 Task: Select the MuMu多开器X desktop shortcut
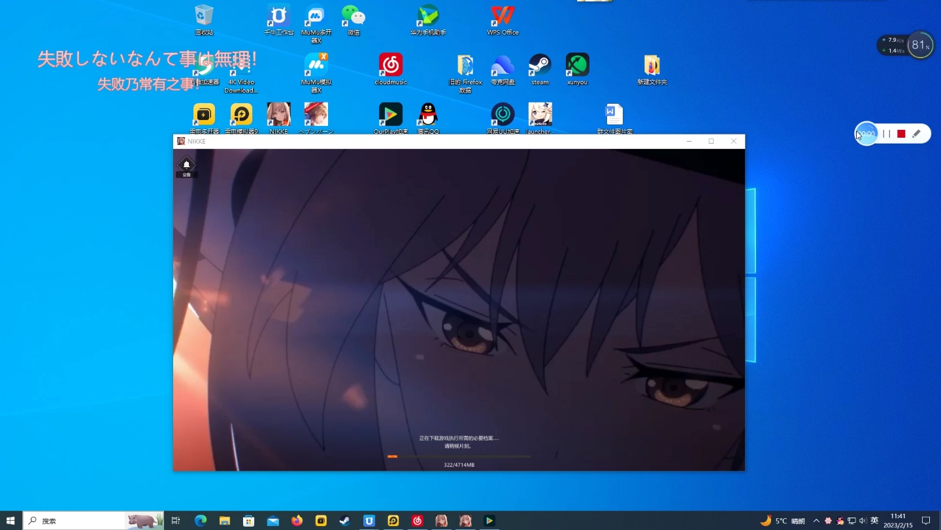click(x=316, y=24)
